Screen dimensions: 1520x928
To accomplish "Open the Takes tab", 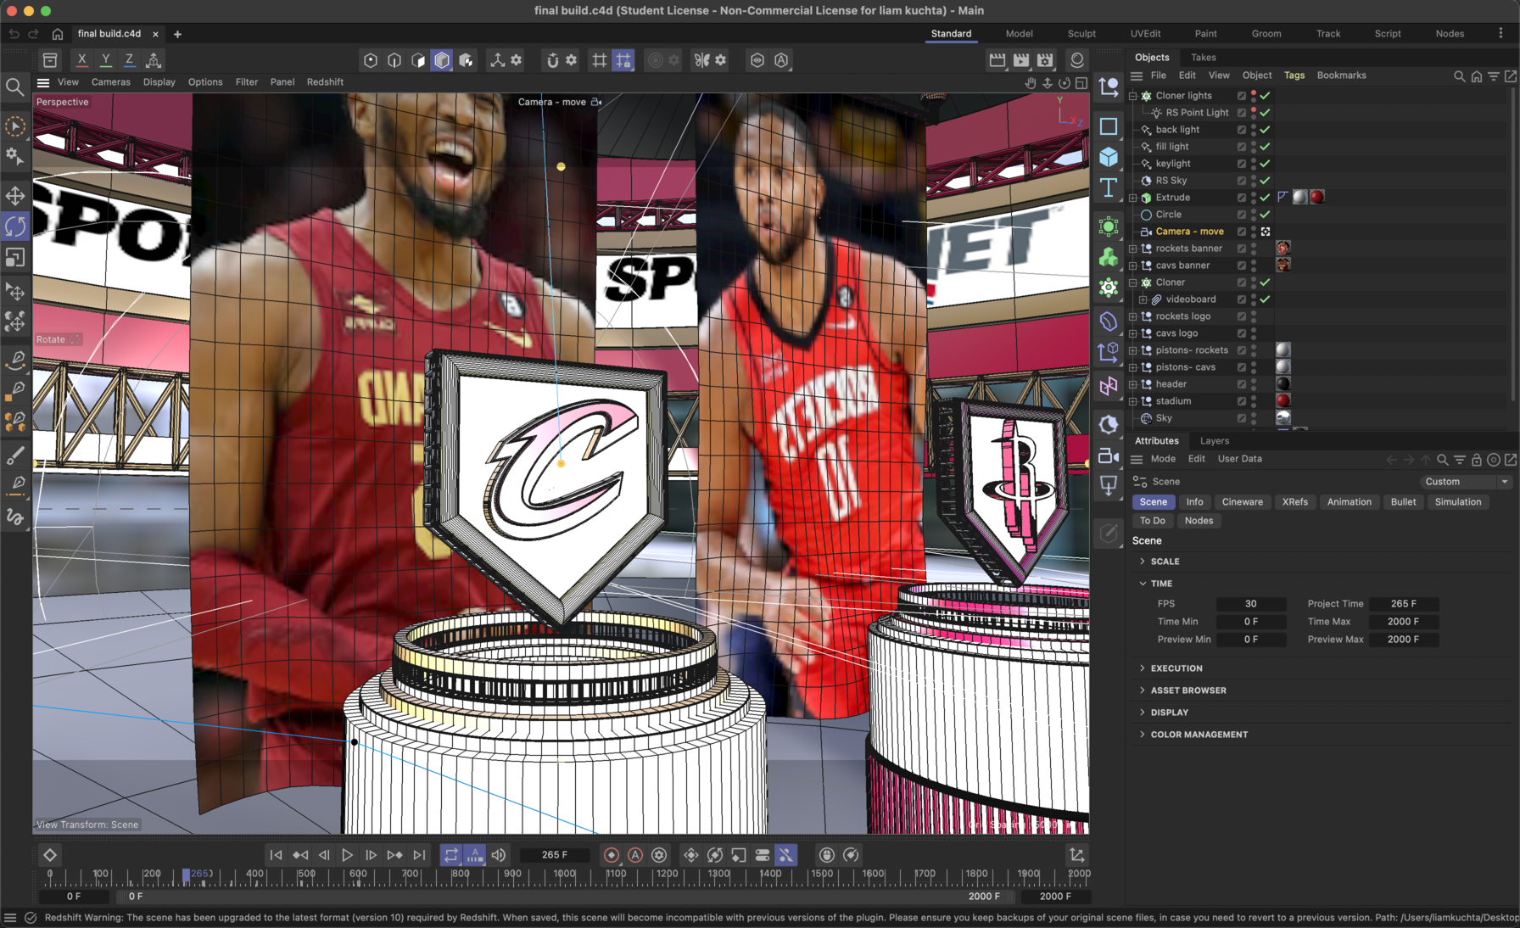I will (x=1203, y=58).
